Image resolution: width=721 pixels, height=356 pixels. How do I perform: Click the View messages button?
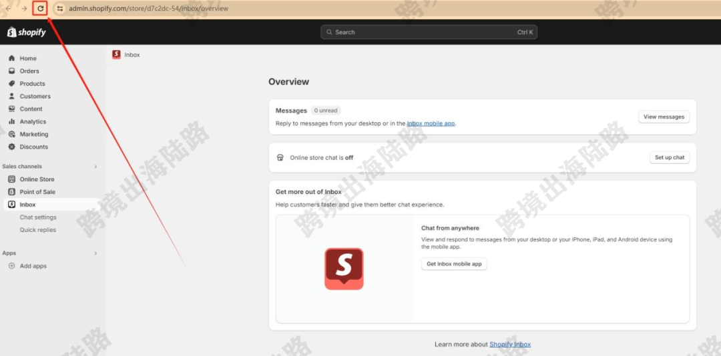pos(664,117)
